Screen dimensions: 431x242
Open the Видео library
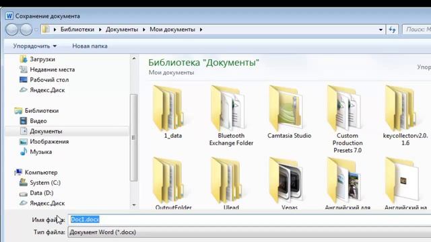33,121
